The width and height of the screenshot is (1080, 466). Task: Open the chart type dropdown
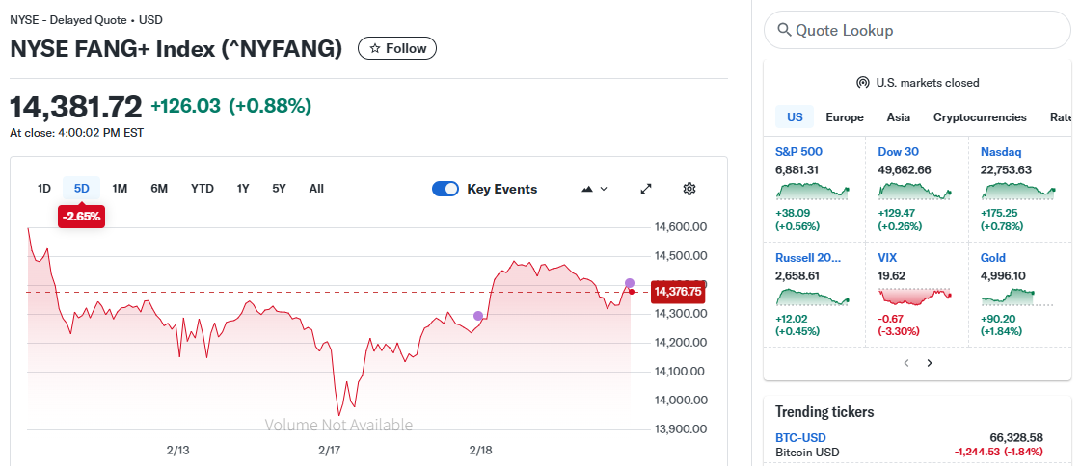594,189
